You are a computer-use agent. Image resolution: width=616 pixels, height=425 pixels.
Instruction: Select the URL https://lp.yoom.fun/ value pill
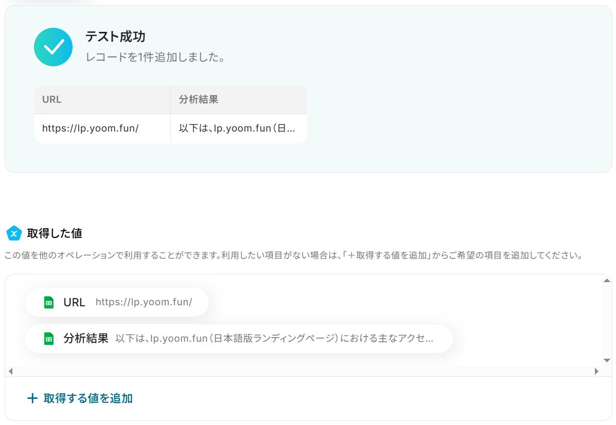coord(117,302)
